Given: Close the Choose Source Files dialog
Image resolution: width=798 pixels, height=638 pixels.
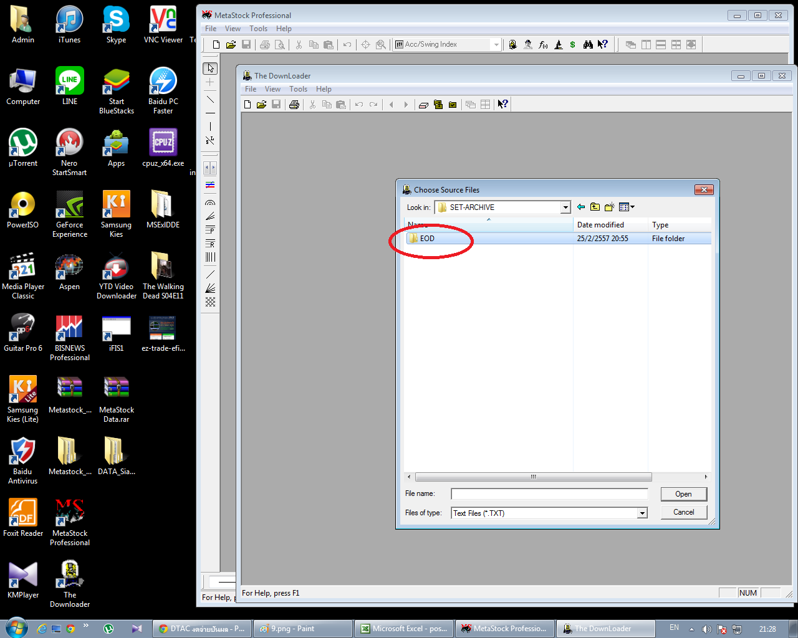Looking at the screenshot, I should [x=703, y=189].
